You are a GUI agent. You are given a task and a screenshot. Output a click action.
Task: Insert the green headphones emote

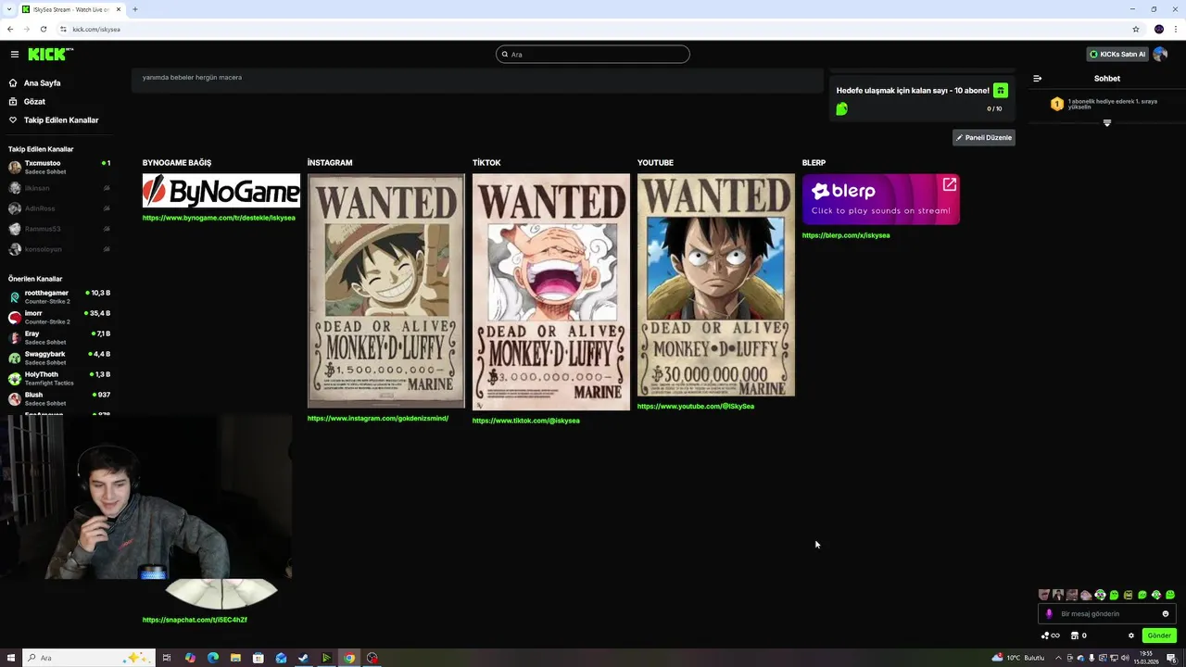coord(1101,595)
